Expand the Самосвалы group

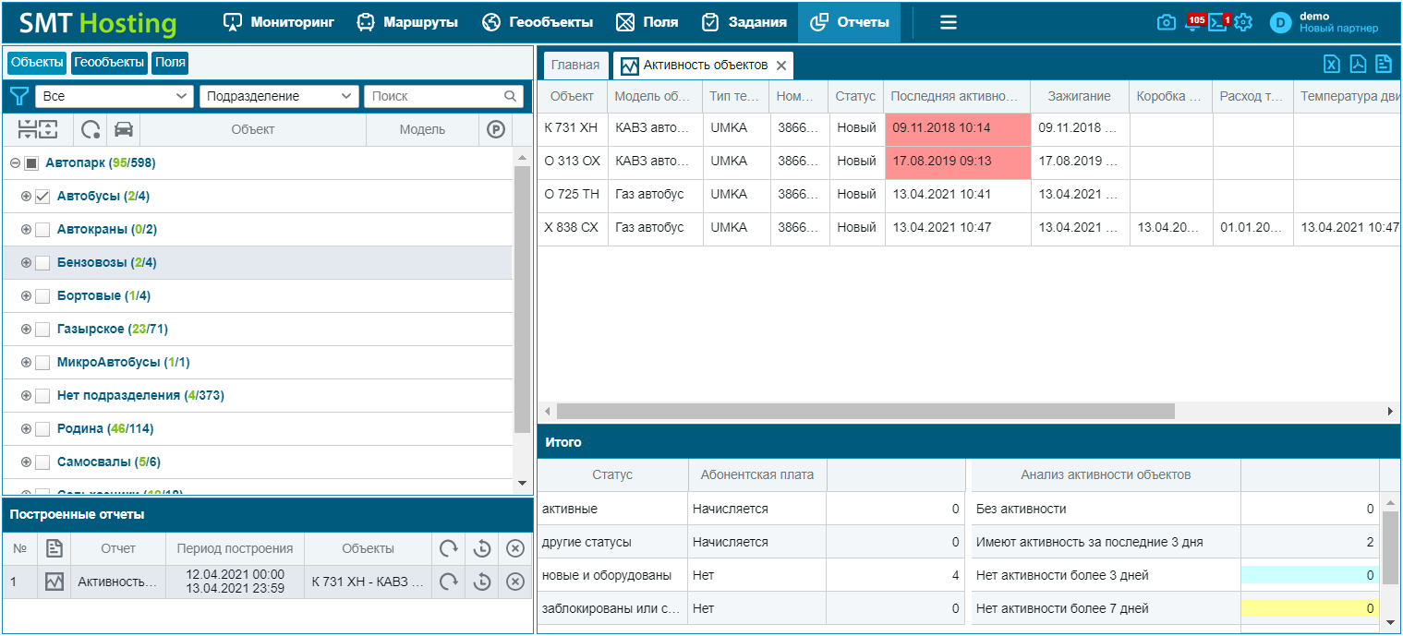(x=26, y=462)
